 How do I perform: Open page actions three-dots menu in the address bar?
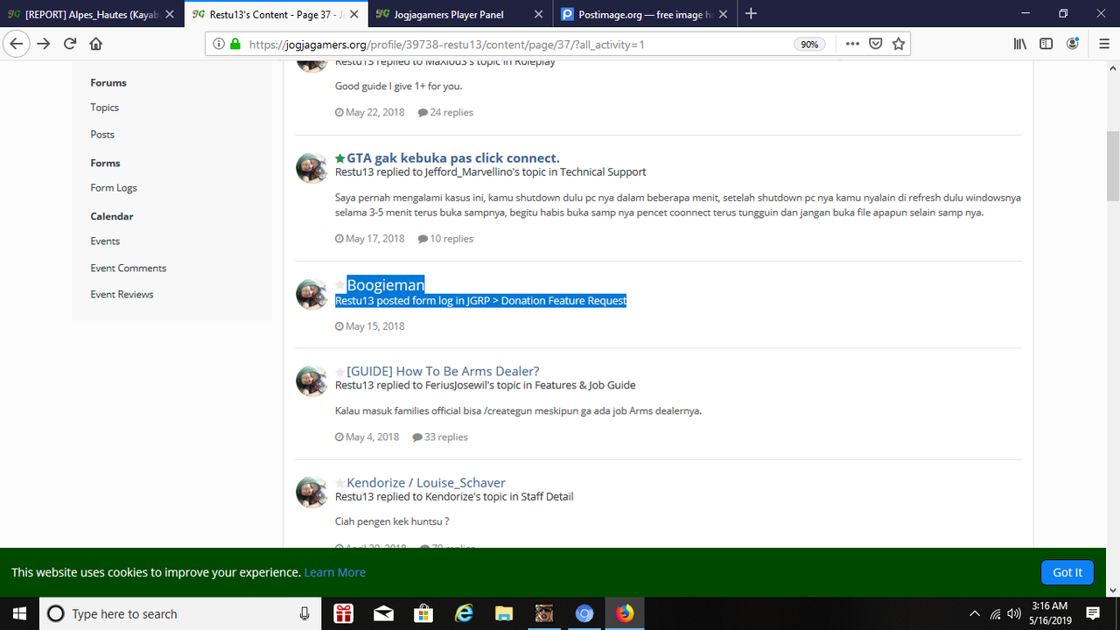pos(852,44)
